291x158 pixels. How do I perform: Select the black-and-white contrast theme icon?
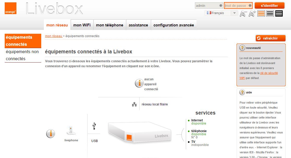[x=270, y=14]
